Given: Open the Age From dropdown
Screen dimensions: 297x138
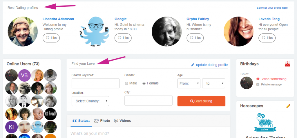Looking at the screenshot, I should coord(189,83).
